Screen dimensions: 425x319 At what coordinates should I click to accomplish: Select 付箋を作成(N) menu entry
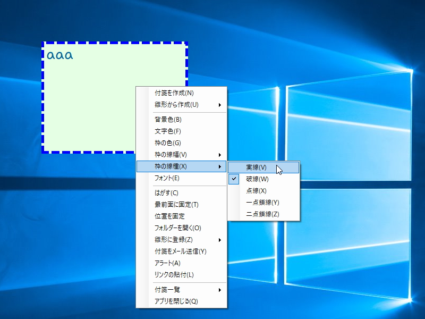(181, 93)
